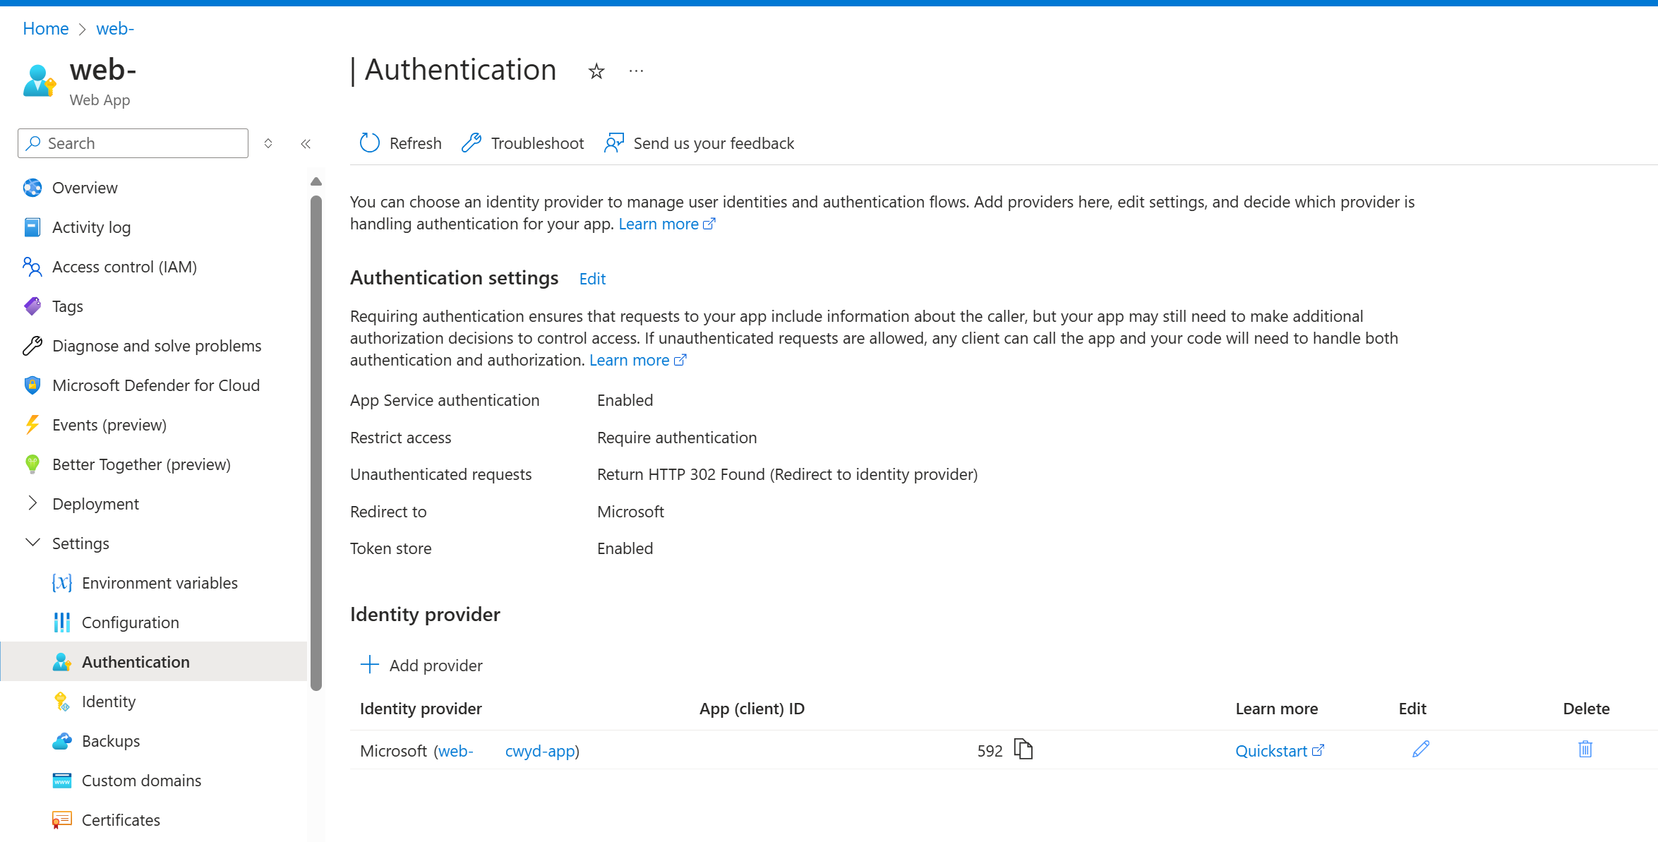Copy the App client ID
This screenshot has height=842, width=1658.
coord(1023,749)
